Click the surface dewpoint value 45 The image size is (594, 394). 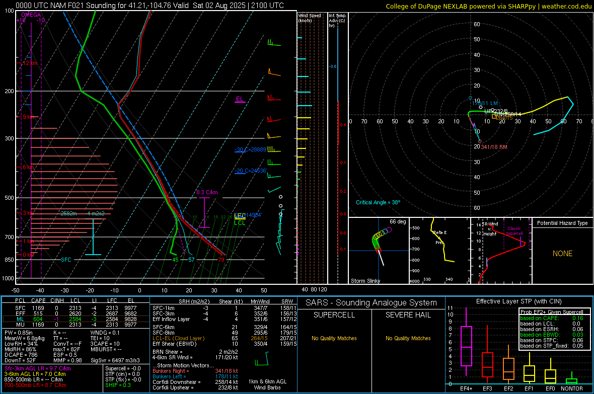[x=175, y=260]
